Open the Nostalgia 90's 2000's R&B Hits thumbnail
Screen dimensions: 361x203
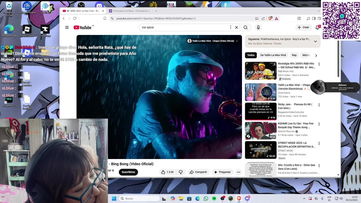(x=261, y=71)
